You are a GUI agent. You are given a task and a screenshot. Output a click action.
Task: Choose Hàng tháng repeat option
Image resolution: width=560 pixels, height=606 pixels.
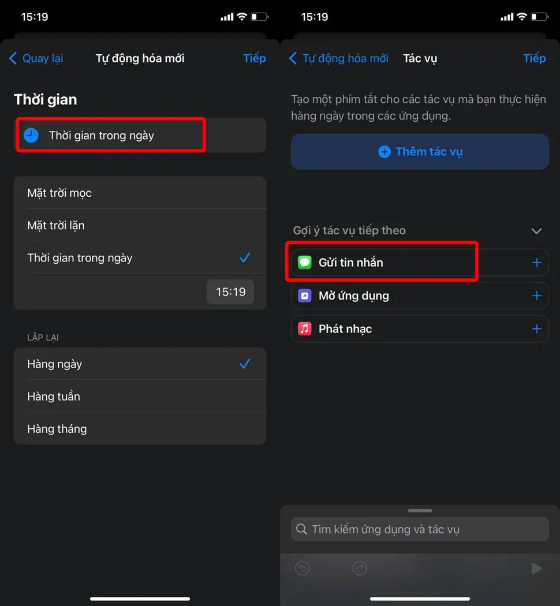click(x=140, y=429)
